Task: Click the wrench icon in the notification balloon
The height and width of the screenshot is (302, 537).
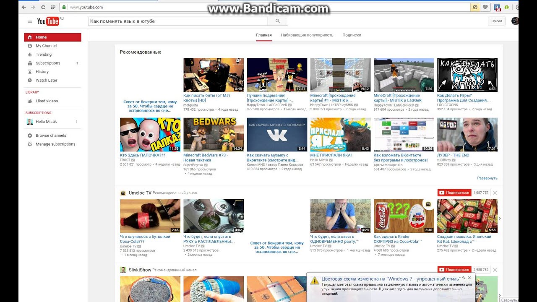Action: click(464, 278)
